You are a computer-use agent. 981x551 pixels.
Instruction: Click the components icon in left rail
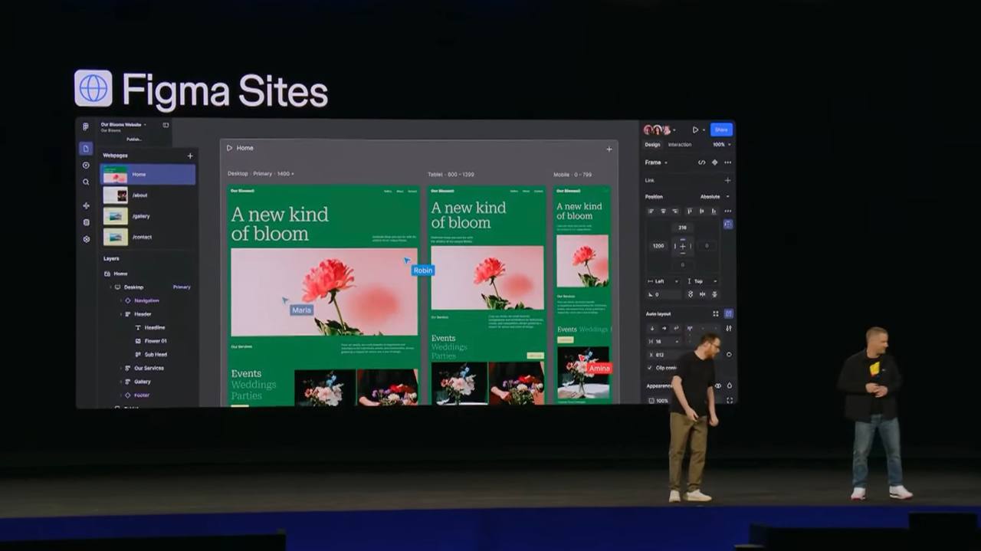click(86, 205)
